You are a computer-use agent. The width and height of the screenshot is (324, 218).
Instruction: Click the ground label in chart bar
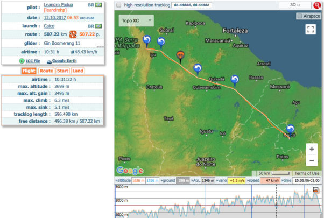click(168, 180)
